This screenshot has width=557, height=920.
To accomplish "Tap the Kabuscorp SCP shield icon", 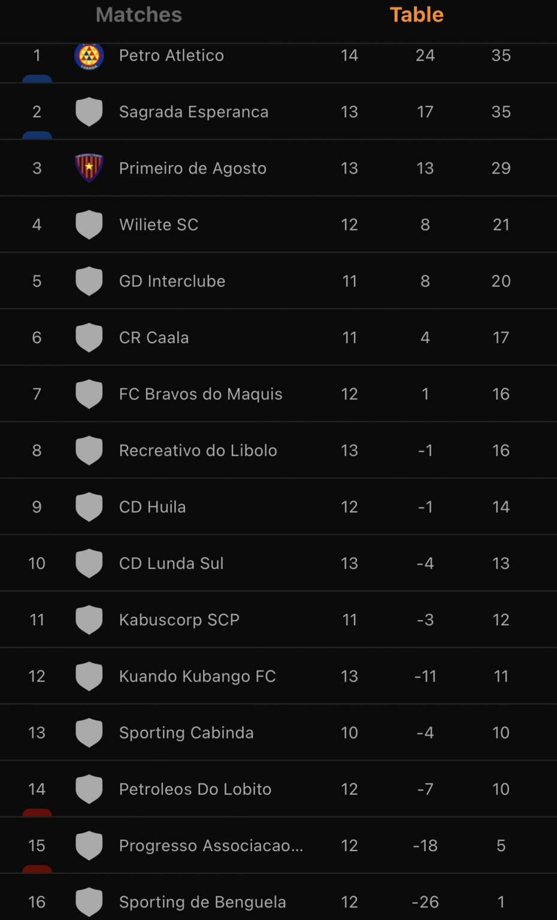I will pos(89,619).
